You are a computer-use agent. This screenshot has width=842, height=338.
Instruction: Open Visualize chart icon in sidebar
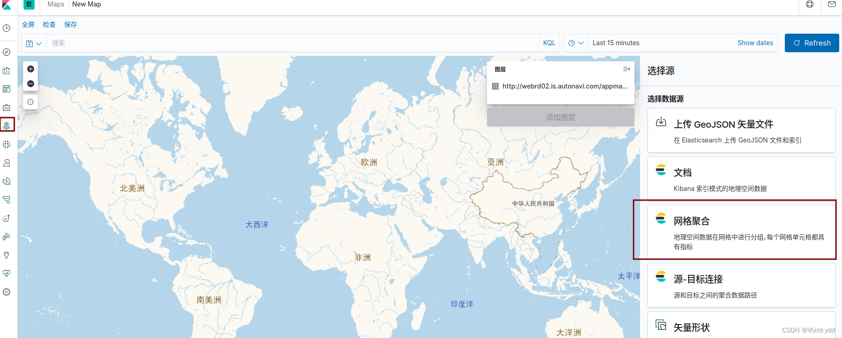pyautogui.click(x=6, y=71)
